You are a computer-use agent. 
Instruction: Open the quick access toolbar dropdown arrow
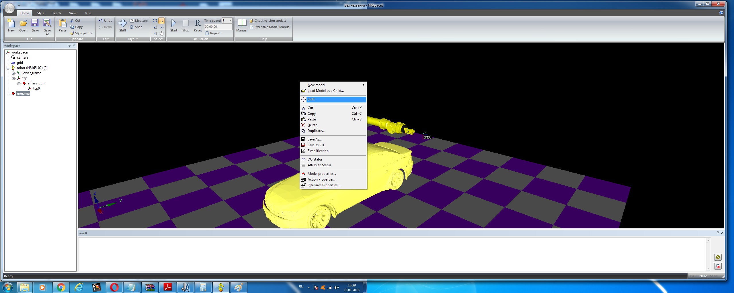(19, 5)
